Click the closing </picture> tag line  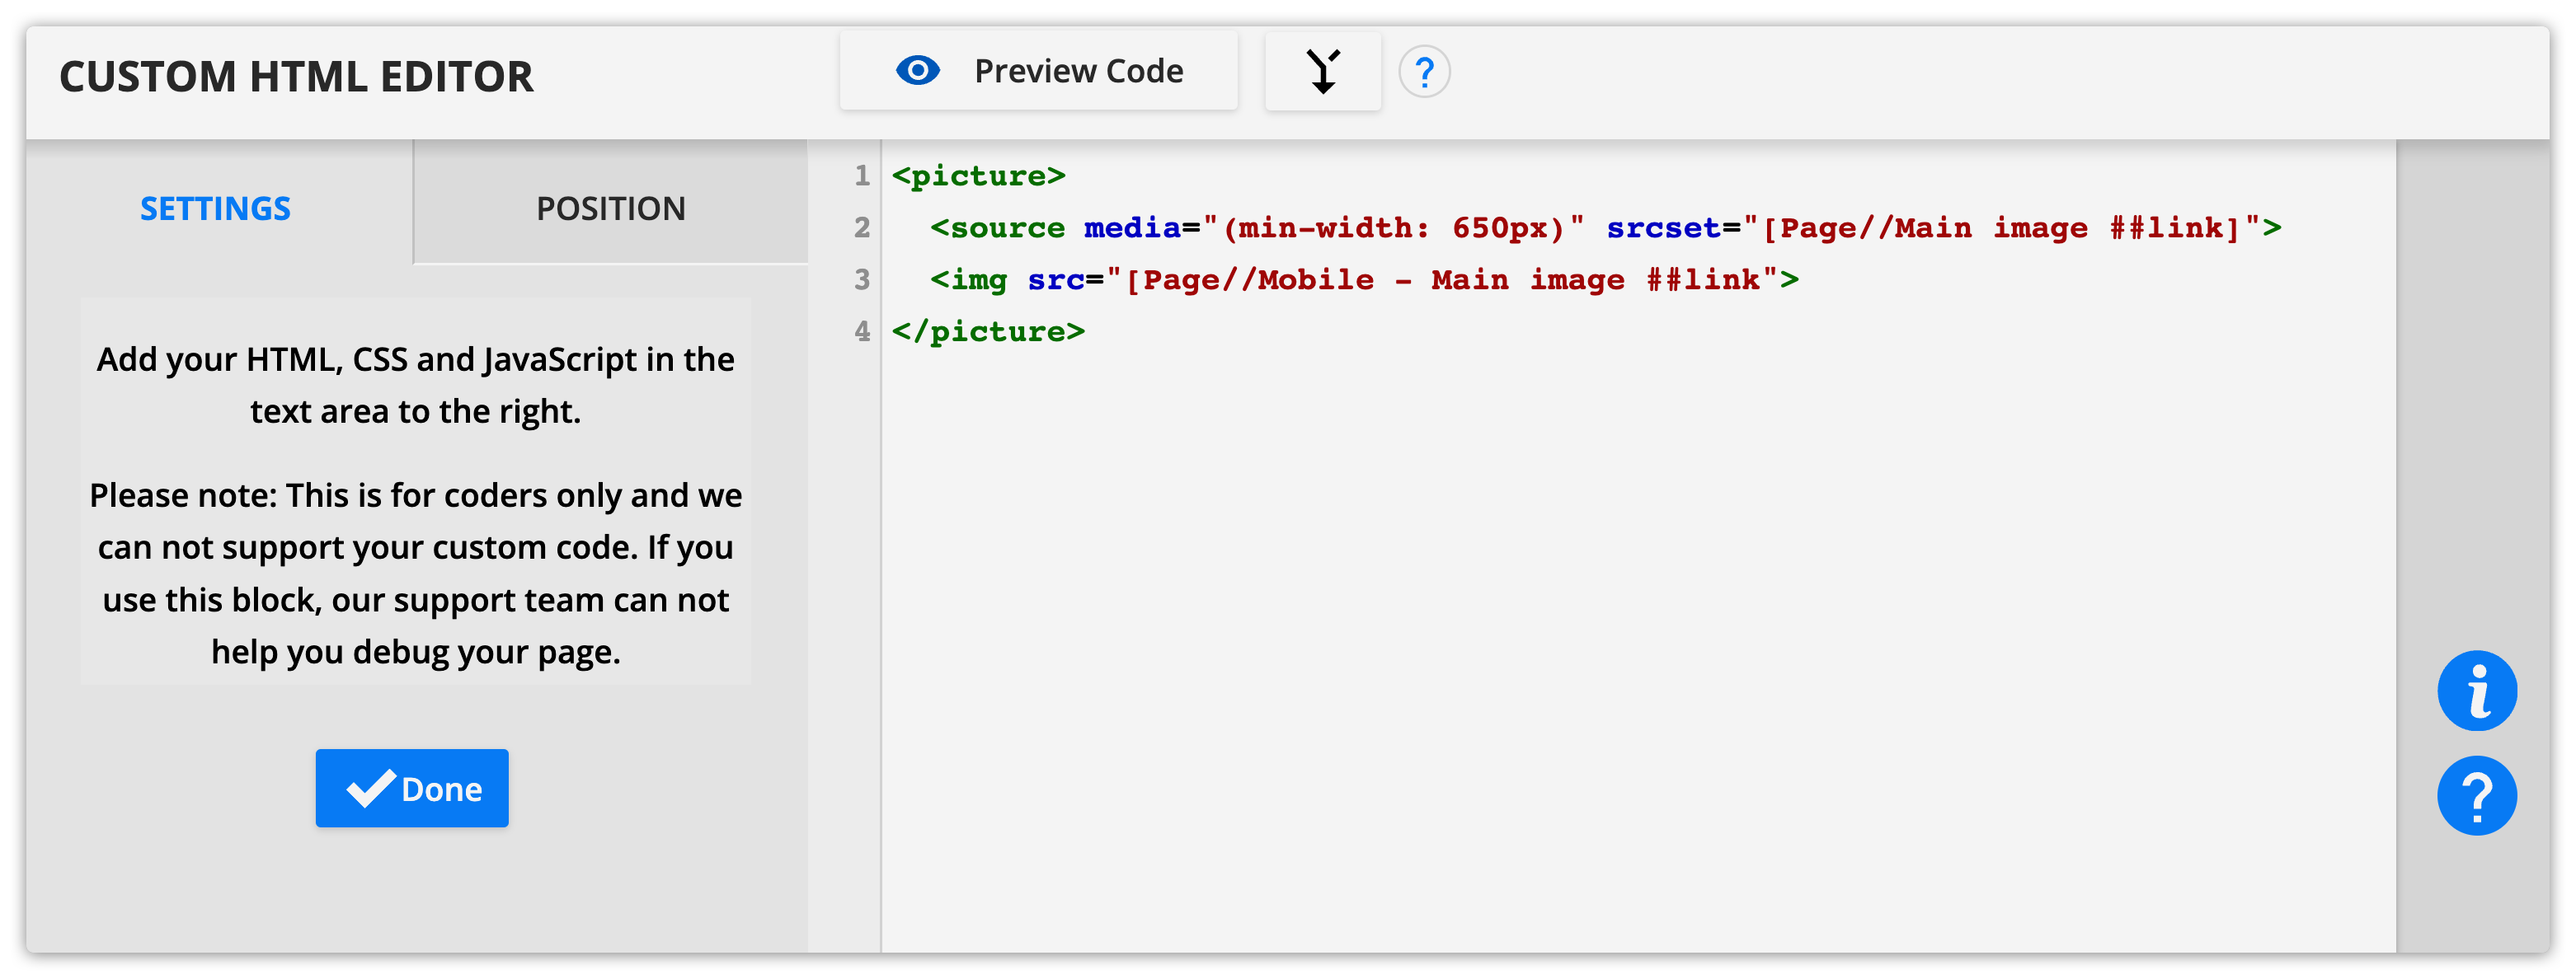click(988, 331)
